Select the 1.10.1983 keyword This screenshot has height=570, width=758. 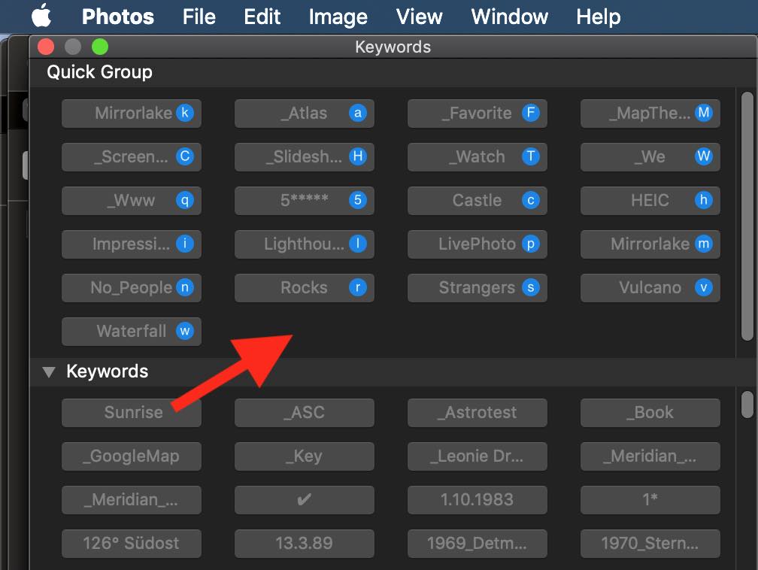point(478,499)
